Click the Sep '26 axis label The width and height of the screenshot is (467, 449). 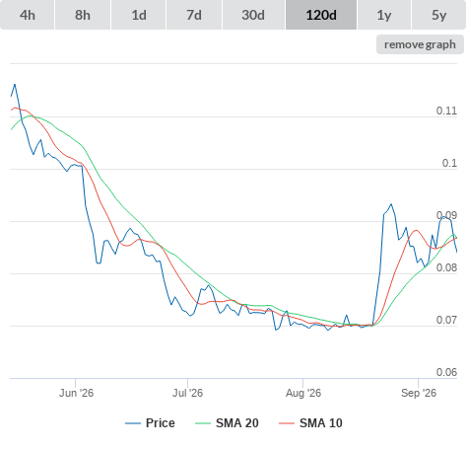(x=419, y=393)
